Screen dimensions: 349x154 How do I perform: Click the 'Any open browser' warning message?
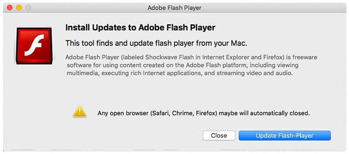(204, 113)
